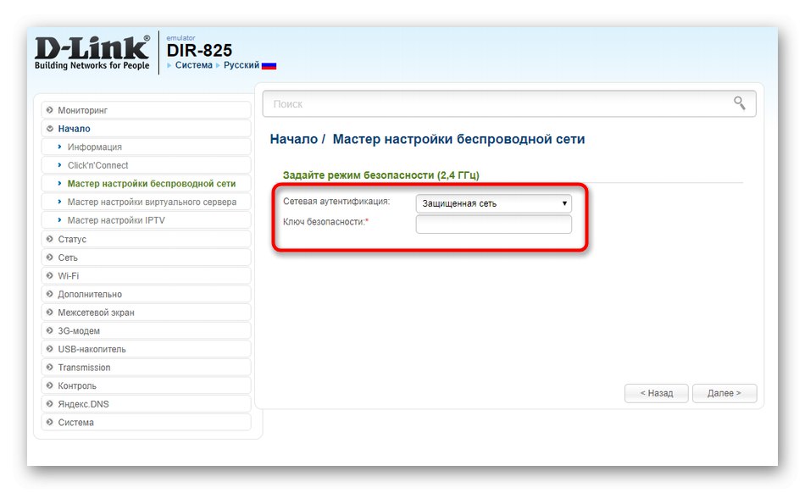Open Мастер настройки виртуального сервера

(147, 202)
